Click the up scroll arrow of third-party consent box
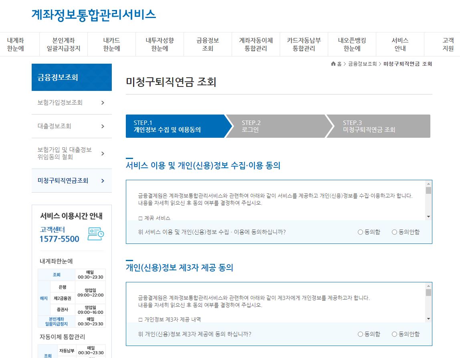 pyautogui.click(x=429, y=286)
